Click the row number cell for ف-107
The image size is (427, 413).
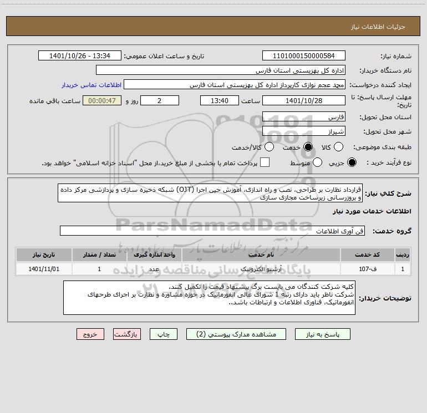(x=403, y=269)
